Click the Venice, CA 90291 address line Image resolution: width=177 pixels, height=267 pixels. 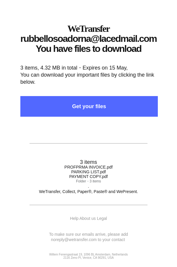88,258
